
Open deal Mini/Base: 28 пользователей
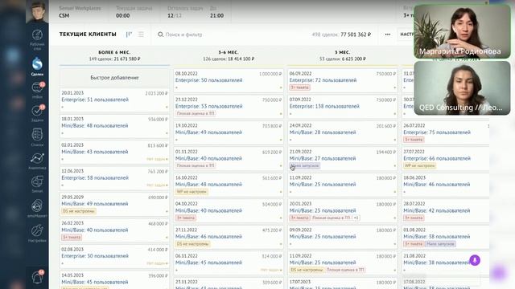323,132
